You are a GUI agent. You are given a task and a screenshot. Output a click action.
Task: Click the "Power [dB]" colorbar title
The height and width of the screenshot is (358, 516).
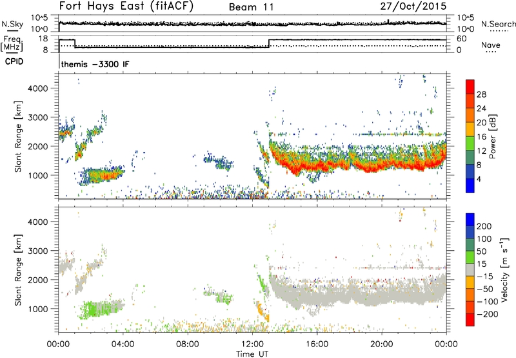coord(492,136)
